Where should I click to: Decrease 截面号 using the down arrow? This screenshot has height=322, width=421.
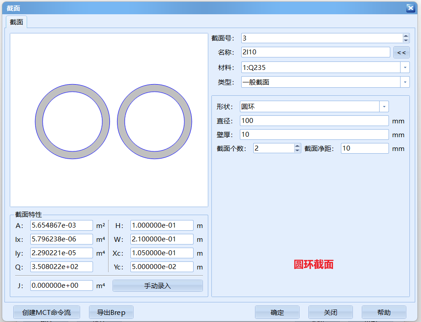[405, 41]
